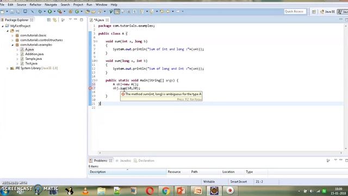This screenshot has height=196, width=348.
Task: Click the Type column header
Action: click(256, 172)
